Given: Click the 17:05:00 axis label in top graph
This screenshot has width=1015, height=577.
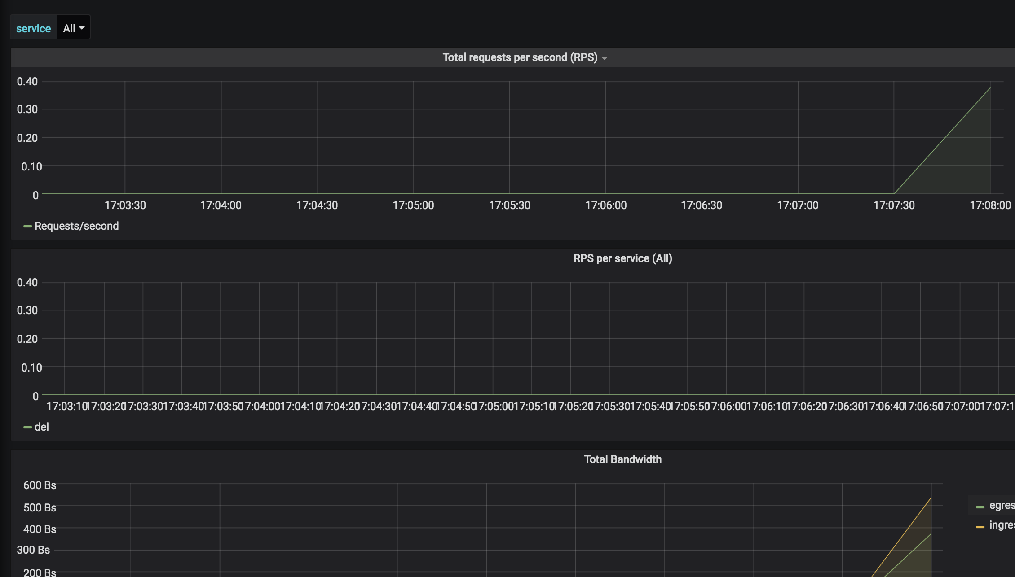Looking at the screenshot, I should pos(413,205).
